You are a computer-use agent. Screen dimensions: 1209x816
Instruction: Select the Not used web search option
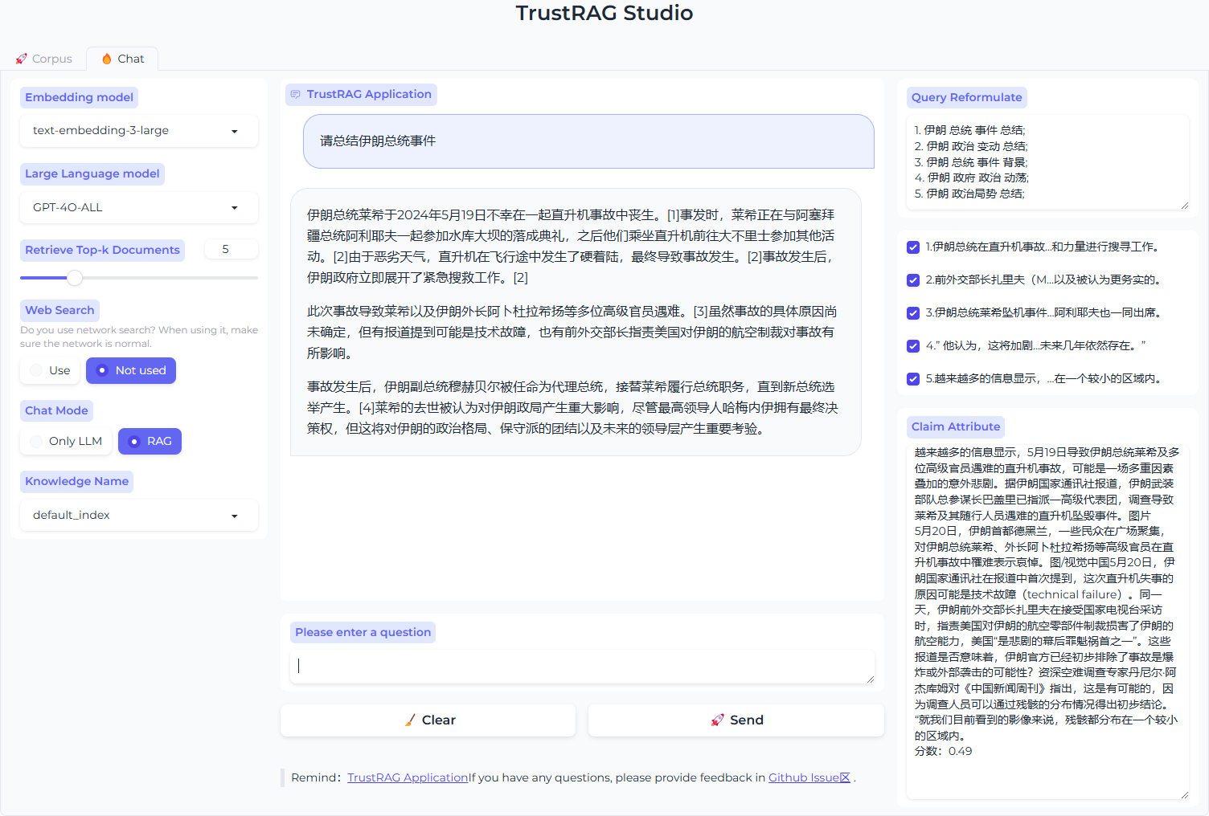click(x=131, y=370)
